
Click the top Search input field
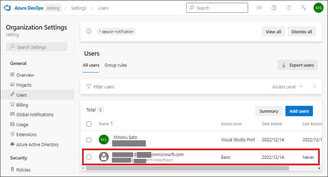click(217, 8)
